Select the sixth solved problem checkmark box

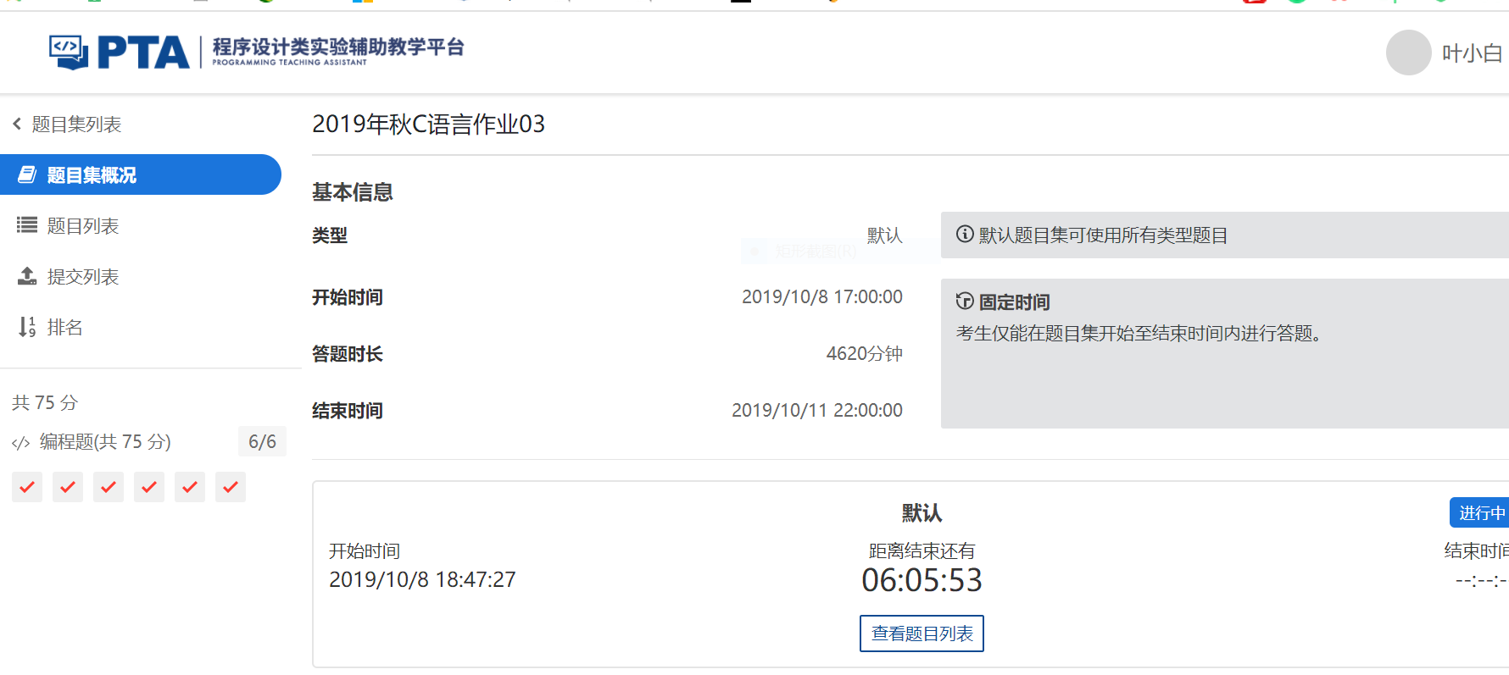point(231,487)
